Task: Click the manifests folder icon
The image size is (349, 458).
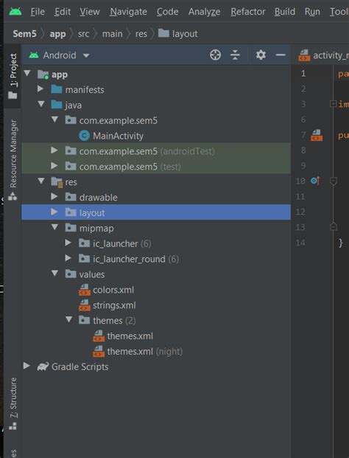Action: point(57,89)
